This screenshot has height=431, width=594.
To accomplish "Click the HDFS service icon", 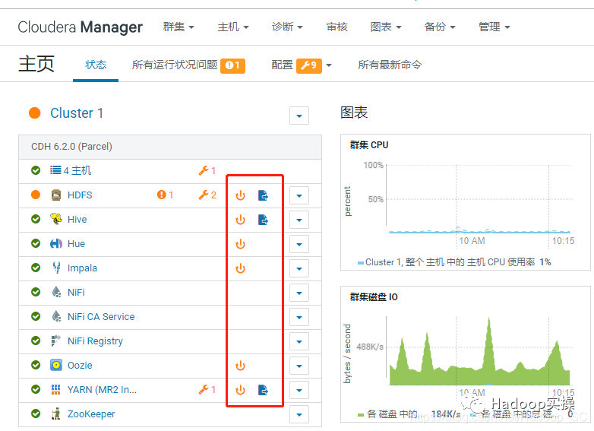I will click(x=56, y=195).
